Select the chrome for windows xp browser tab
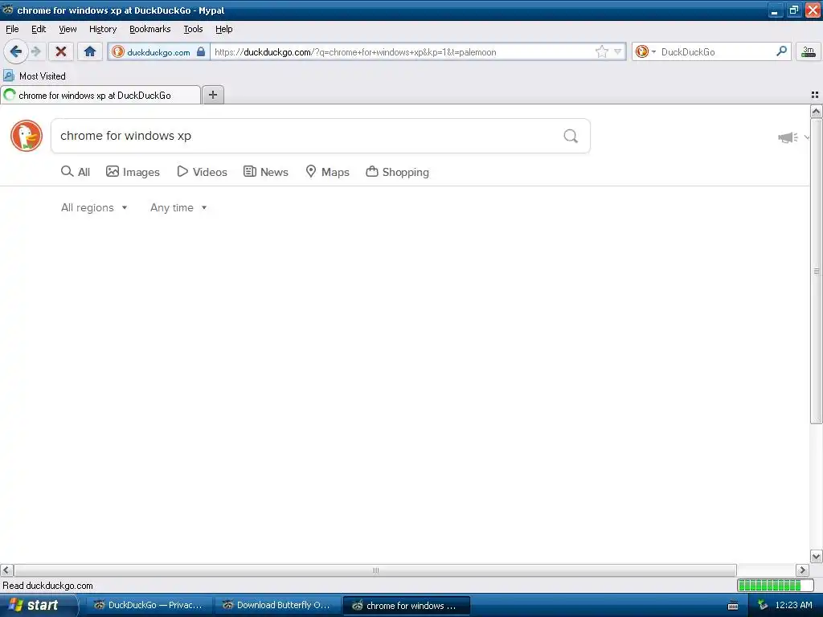Viewport: 823px width, 617px height. [x=100, y=96]
